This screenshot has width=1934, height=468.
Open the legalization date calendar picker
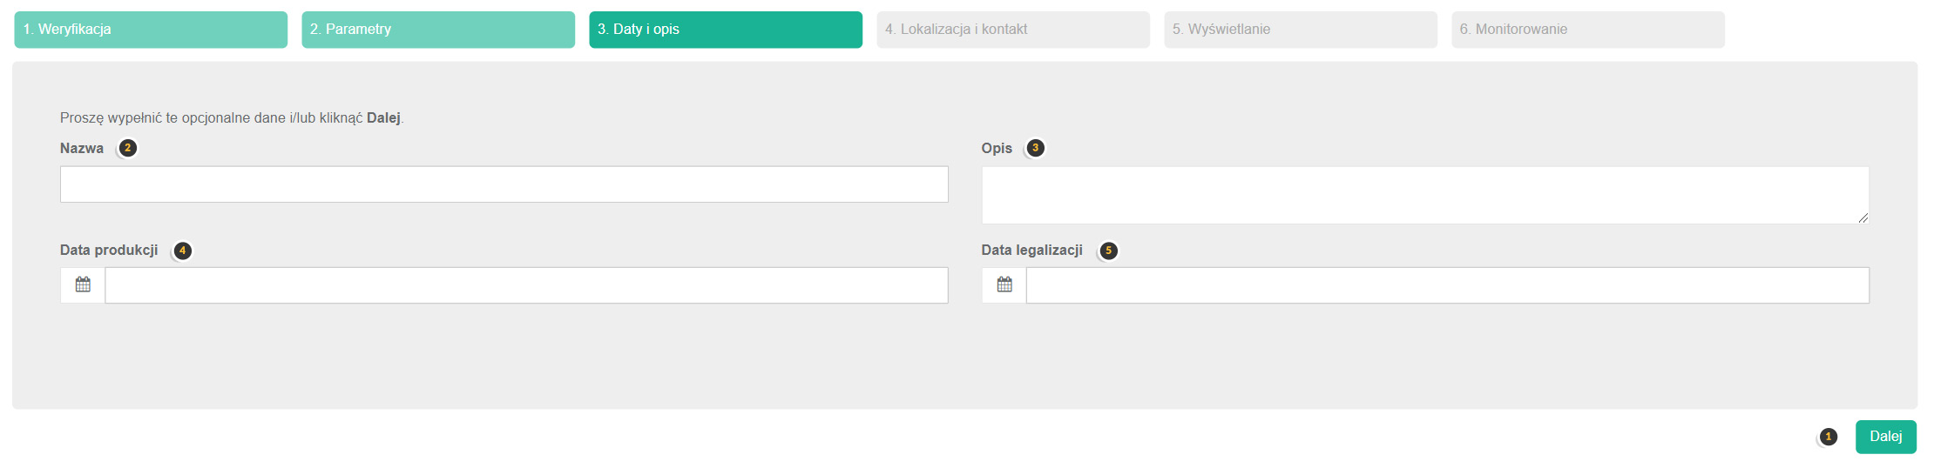tap(1004, 285)
